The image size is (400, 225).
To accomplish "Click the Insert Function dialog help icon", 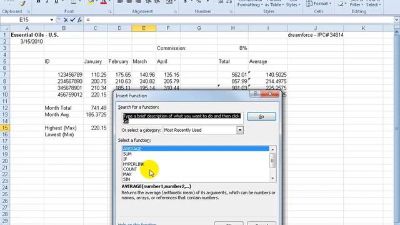I will click(x=256, y=94).
